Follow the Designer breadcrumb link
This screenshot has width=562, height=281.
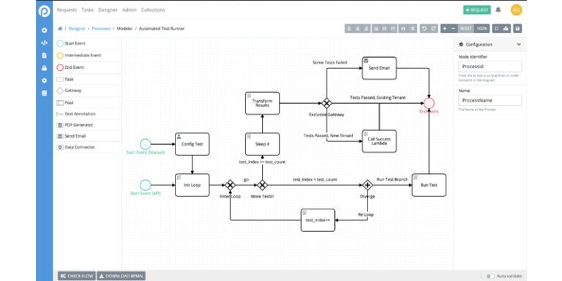[77, 29]
